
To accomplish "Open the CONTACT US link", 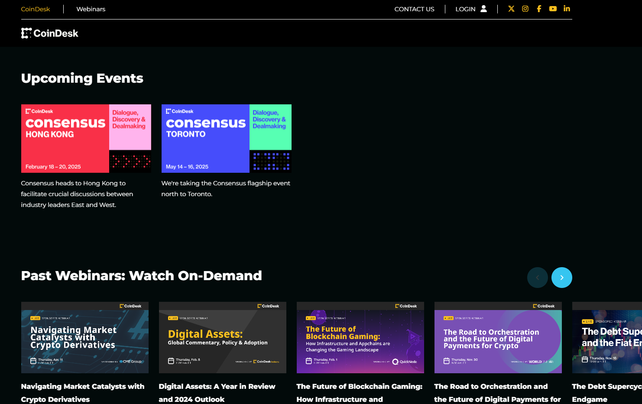I will click(414, 9).
